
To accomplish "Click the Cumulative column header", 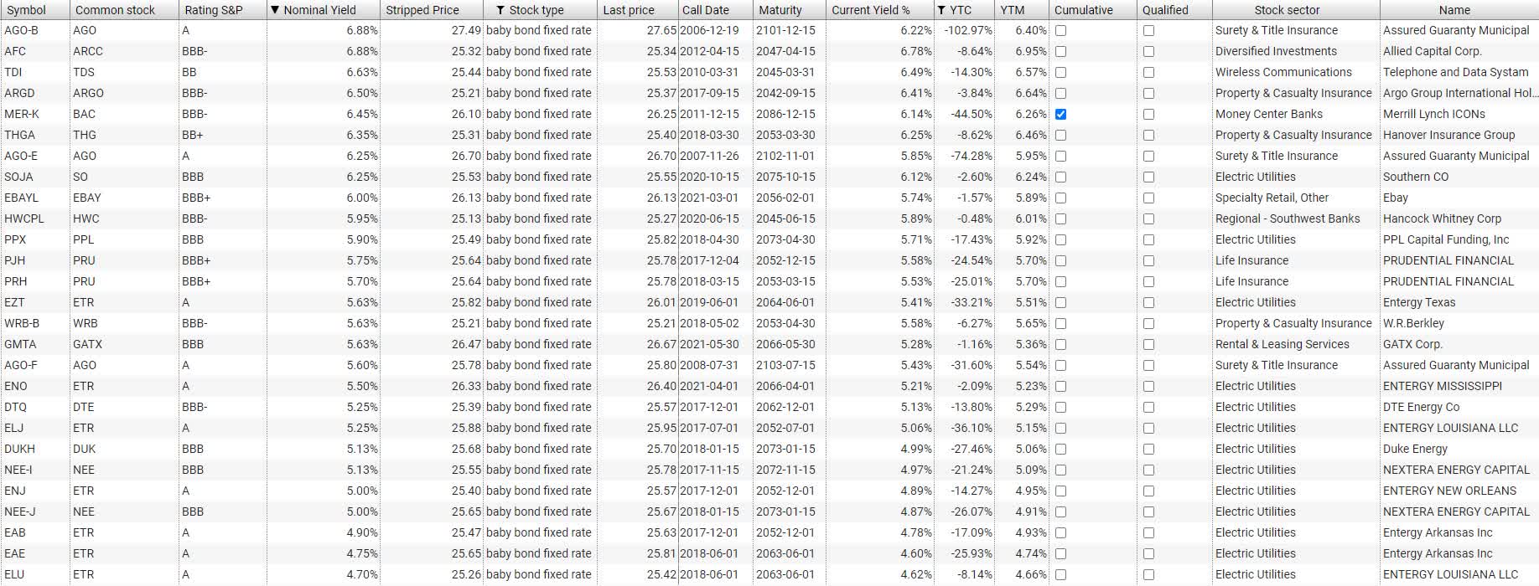I will [x=1092, y=10].
